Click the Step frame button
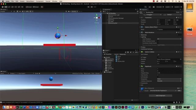This screenshot has height=110, width=196. coord(95,7)
